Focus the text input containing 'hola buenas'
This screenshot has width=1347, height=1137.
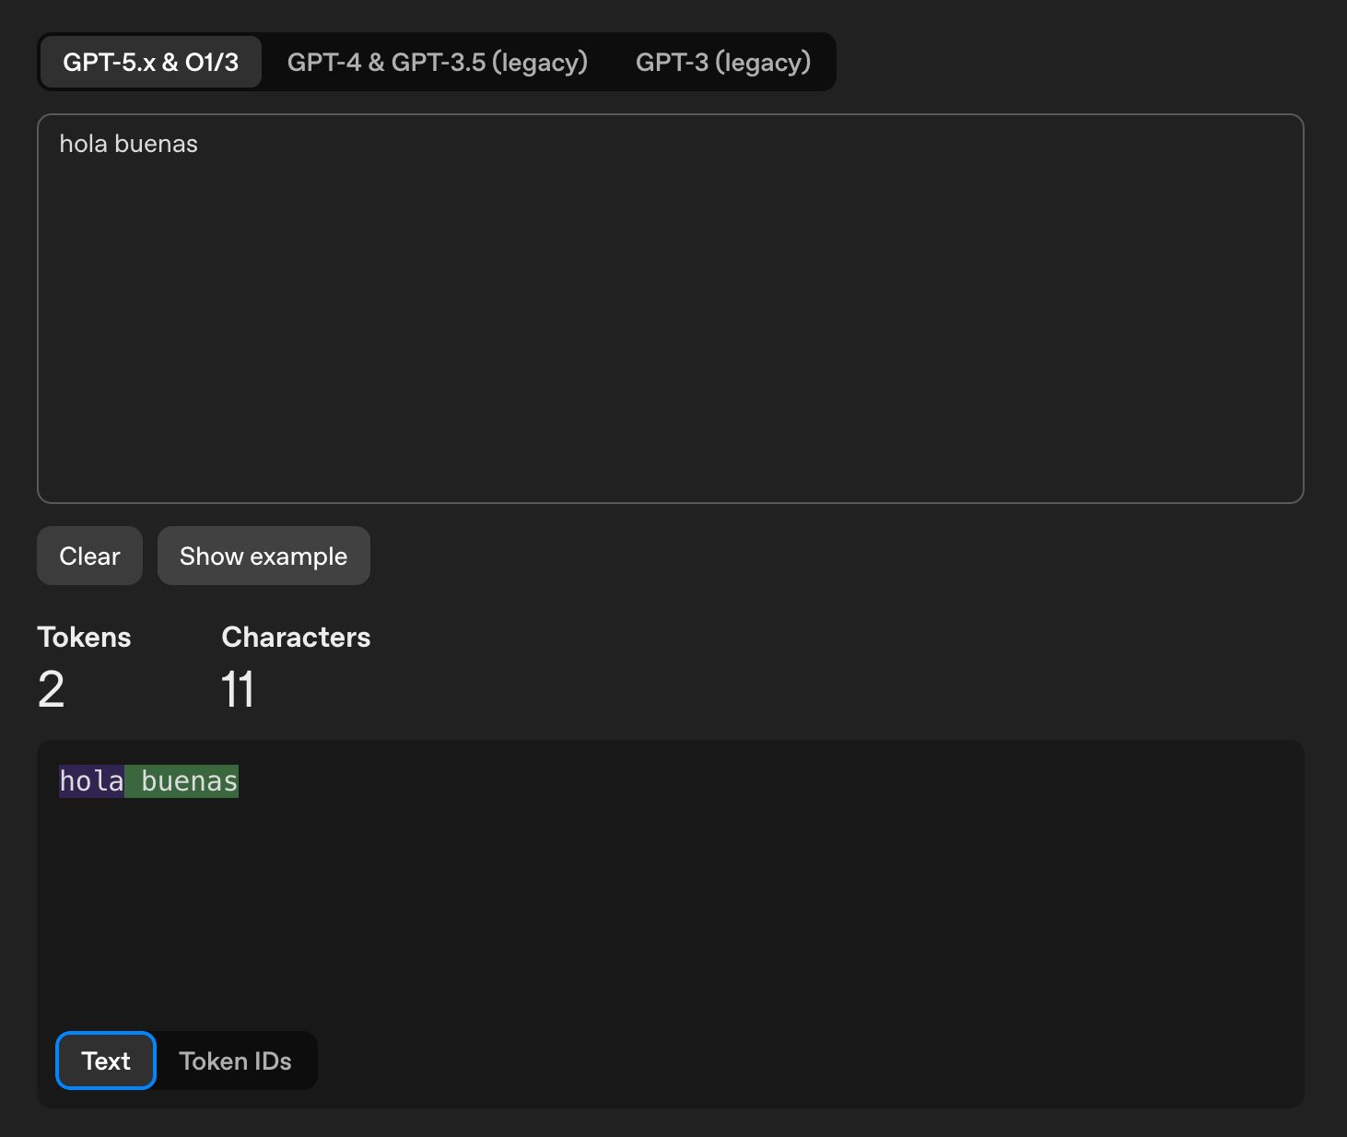coord(671,309)
